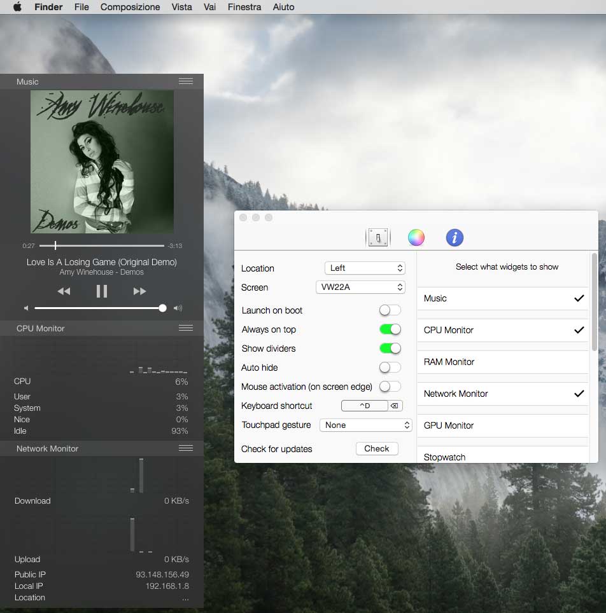Disable the Always on top switch

tap(390, 329)
